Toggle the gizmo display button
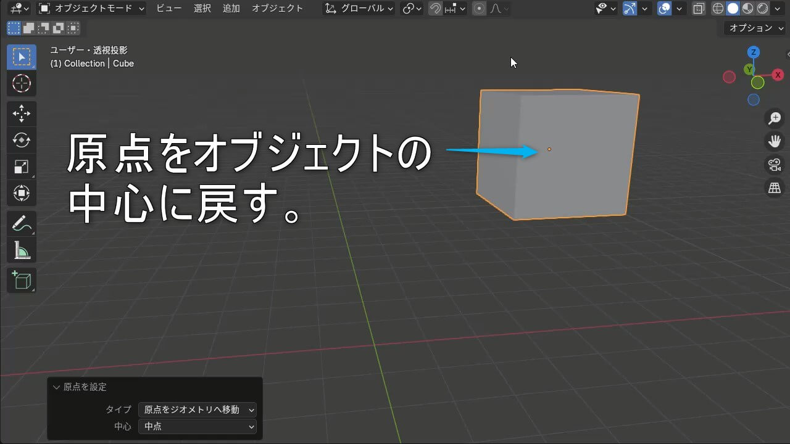 [x=630, y=9]
